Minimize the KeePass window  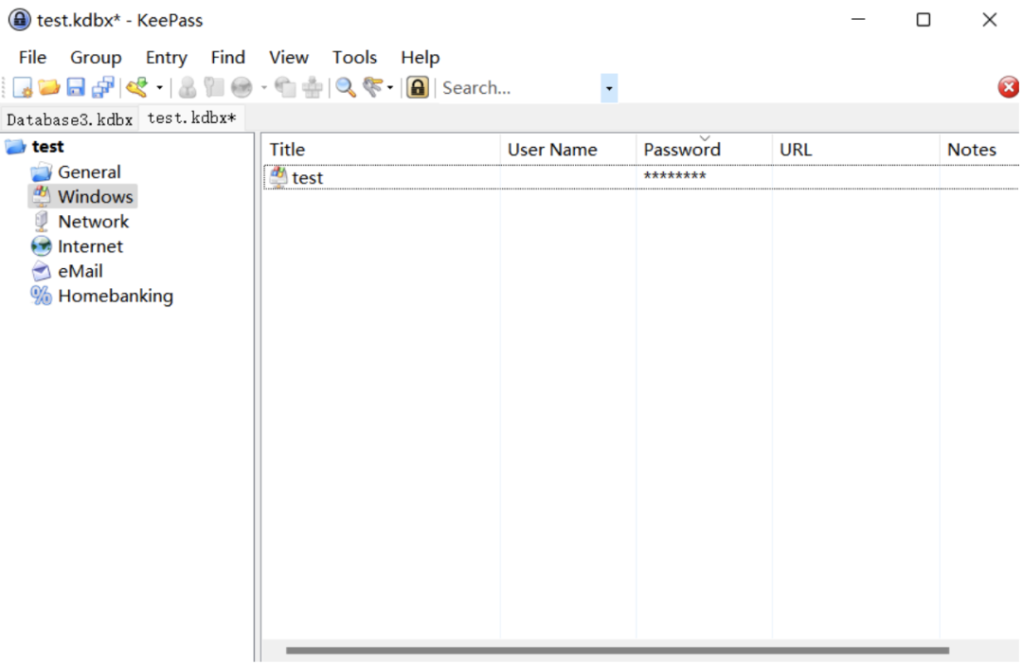(858, 20)
